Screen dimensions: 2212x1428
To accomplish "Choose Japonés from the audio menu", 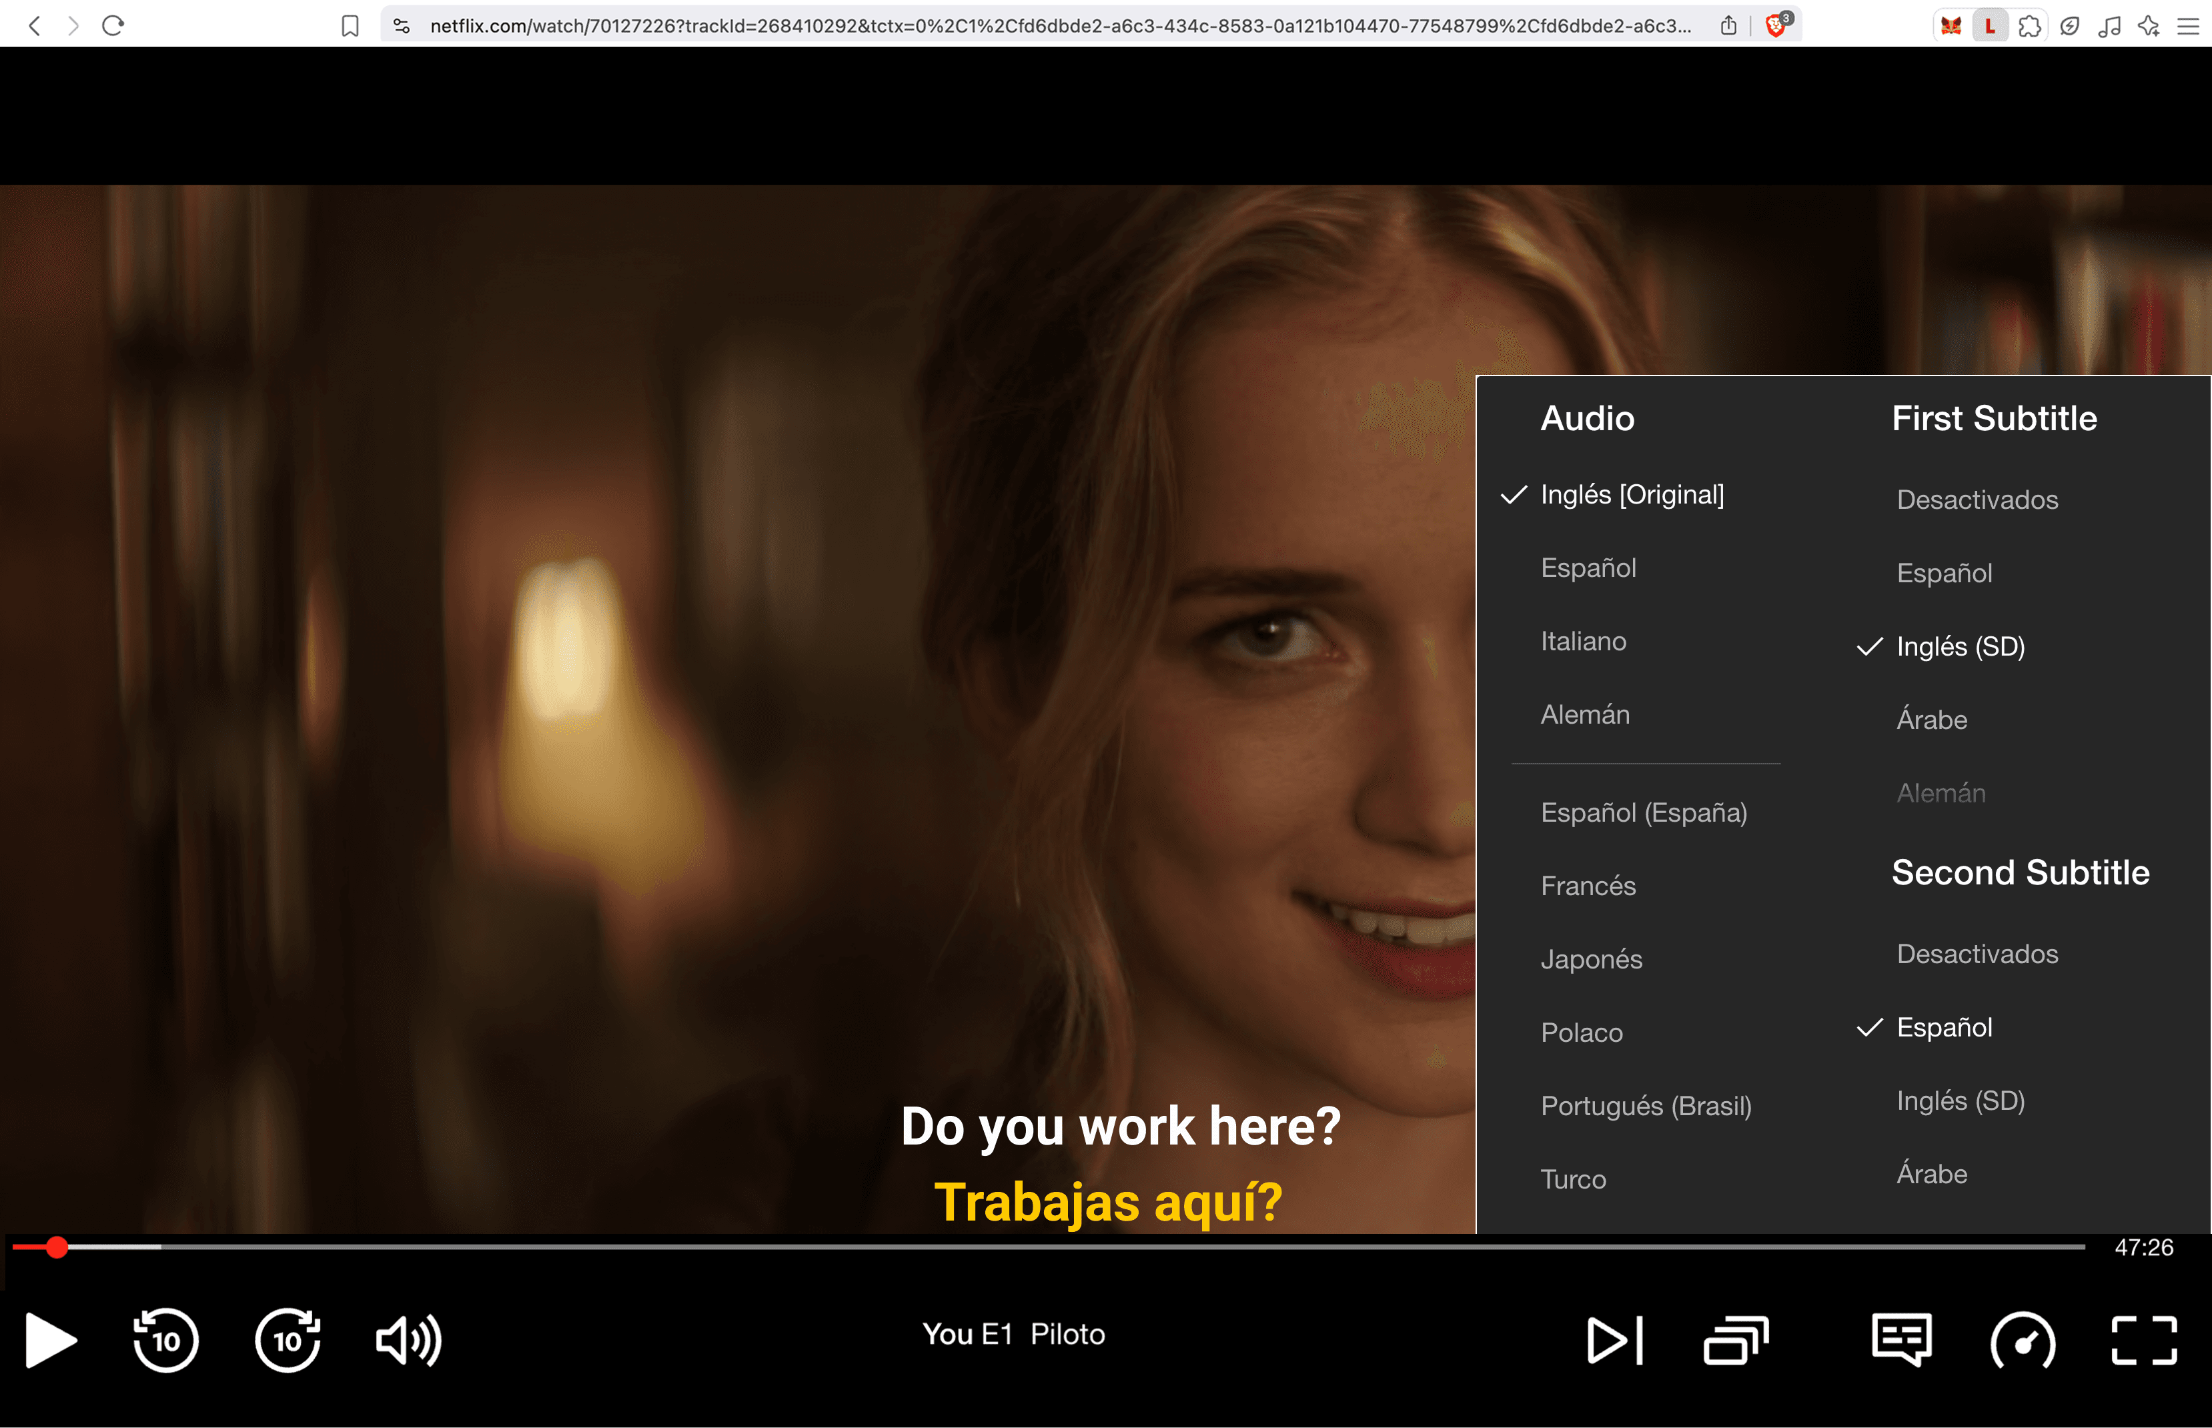I will [x=1590, y=959].
